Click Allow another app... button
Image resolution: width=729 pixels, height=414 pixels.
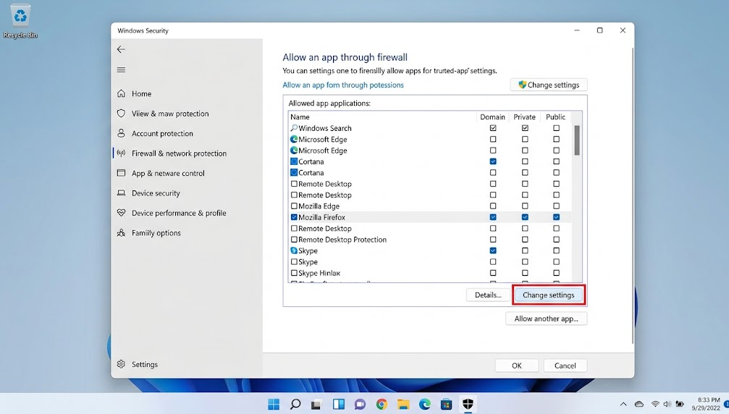click(547, 318)
